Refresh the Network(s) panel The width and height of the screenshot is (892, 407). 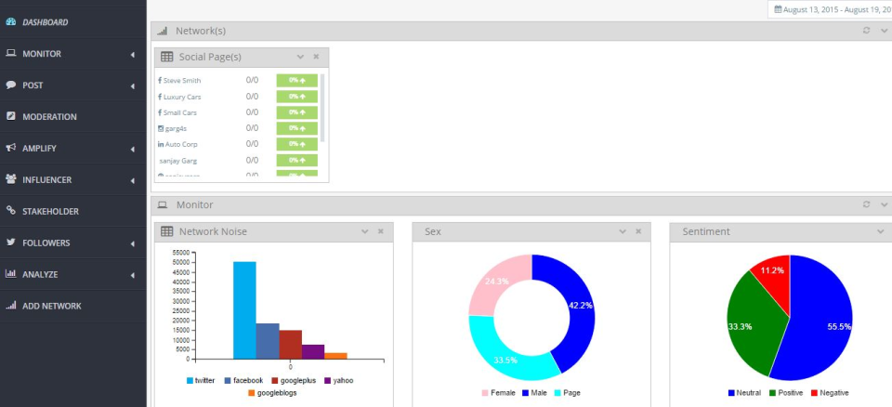(x=866, y=31)
